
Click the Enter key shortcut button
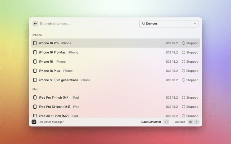pos(166,122)
